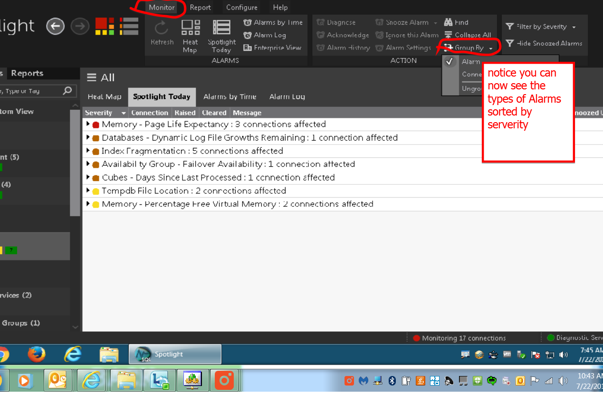This screenshot has height=405, width=603.
Task: Expand the Index Fragmentation row
Action: pyautogui.click(x=88, y=151)
